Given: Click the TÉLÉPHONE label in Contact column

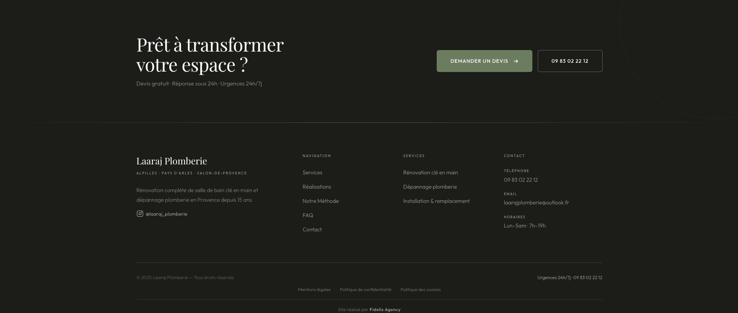Looking at the screenshot, I should [x=517, y=171].
